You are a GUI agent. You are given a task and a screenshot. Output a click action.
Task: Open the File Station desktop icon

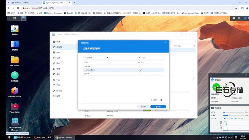pos(15,60)
